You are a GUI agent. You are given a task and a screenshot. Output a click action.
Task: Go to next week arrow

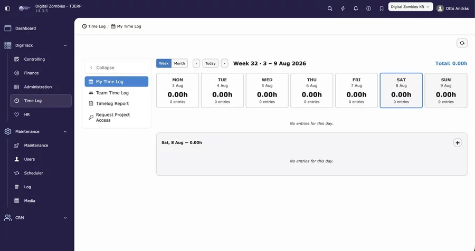[x=224, y=63]
